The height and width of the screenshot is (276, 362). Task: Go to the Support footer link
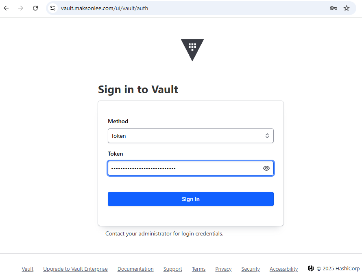[173, 269]
